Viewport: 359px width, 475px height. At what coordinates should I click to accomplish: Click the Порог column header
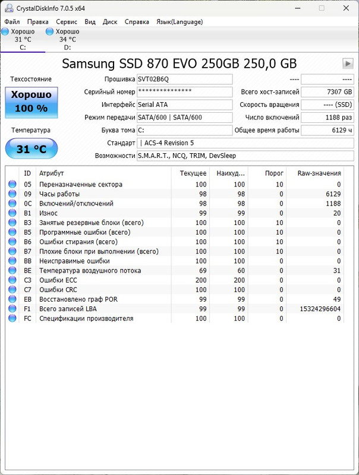(x=267, y=173)
